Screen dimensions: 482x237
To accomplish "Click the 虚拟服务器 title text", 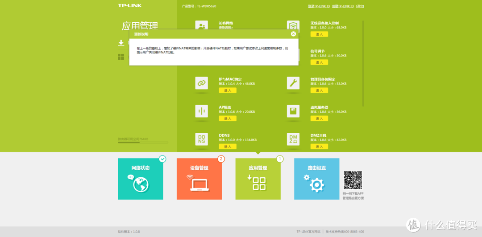I will [320, 107].
